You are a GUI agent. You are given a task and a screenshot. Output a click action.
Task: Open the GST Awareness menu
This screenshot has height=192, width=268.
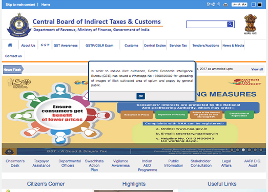[66, 46]
